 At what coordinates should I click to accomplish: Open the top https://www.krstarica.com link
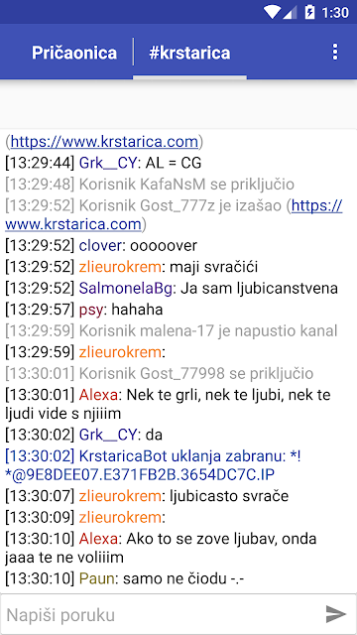[x=104, y=142]
